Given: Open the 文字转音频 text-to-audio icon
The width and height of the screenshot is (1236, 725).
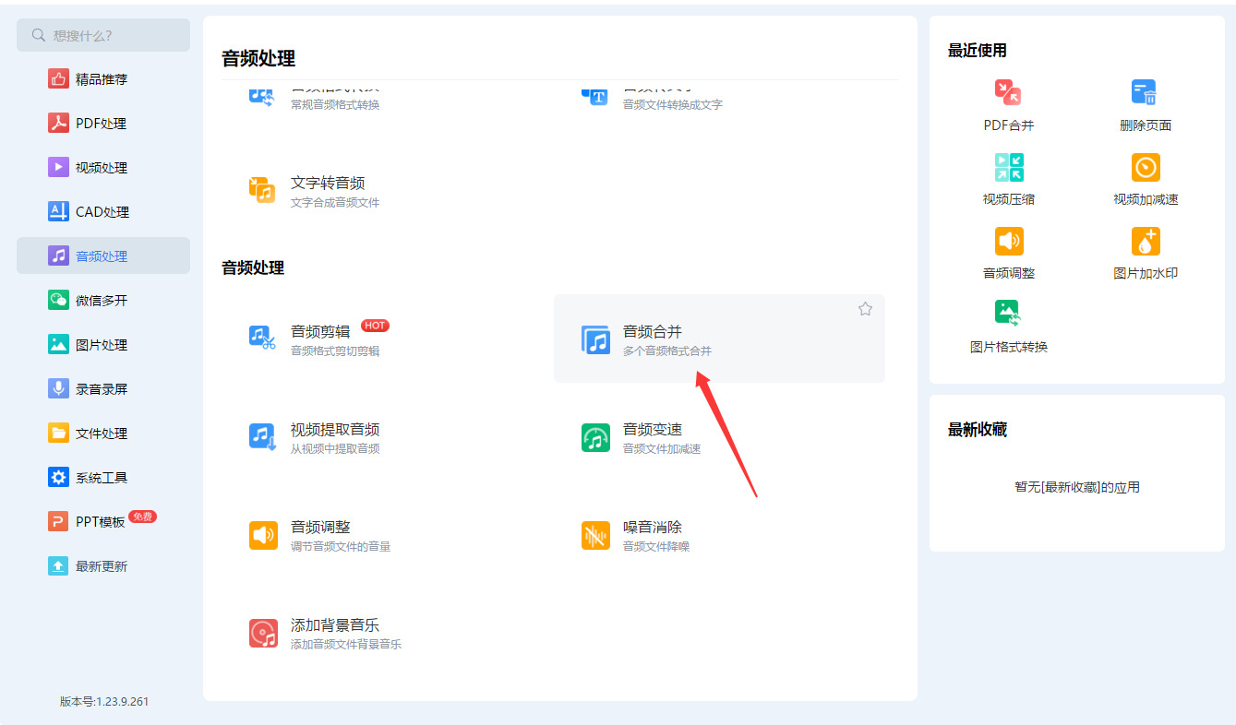Looking at the screenshot, I should (x=263, y=189).
